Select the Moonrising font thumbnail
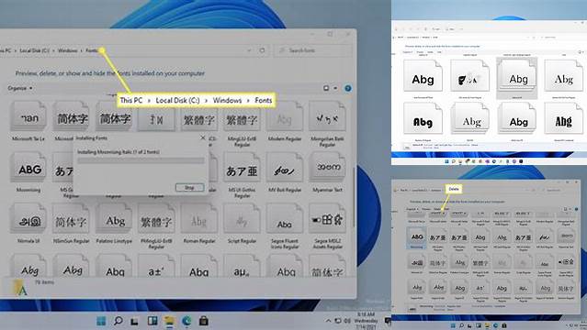587x330 pixels. (28, 171)
